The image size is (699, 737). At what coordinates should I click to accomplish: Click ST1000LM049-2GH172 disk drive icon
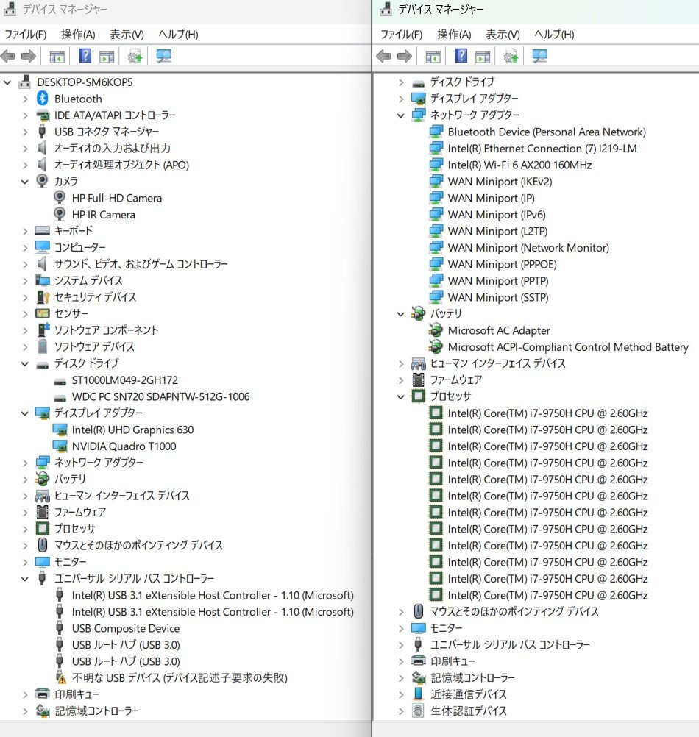coord(60,381)
